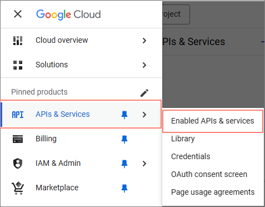The image size is (265, 207).
Task: Click the API icon beside APIs & Services
Action: pyautogui.click(x=18, y=115)
